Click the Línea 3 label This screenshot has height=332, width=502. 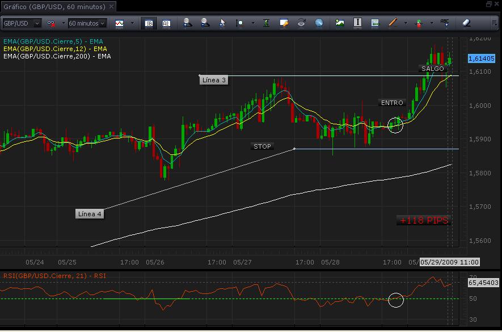[214, 80]
